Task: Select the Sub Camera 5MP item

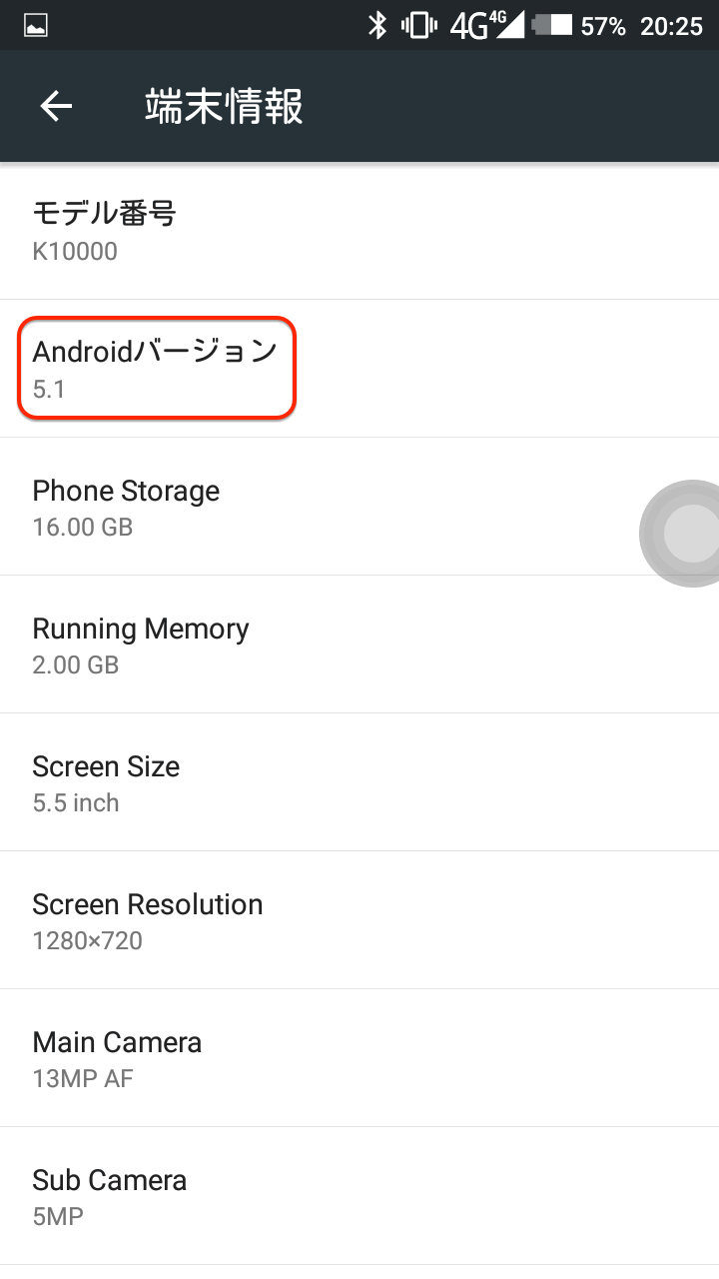Action: tap(359, 1196)
